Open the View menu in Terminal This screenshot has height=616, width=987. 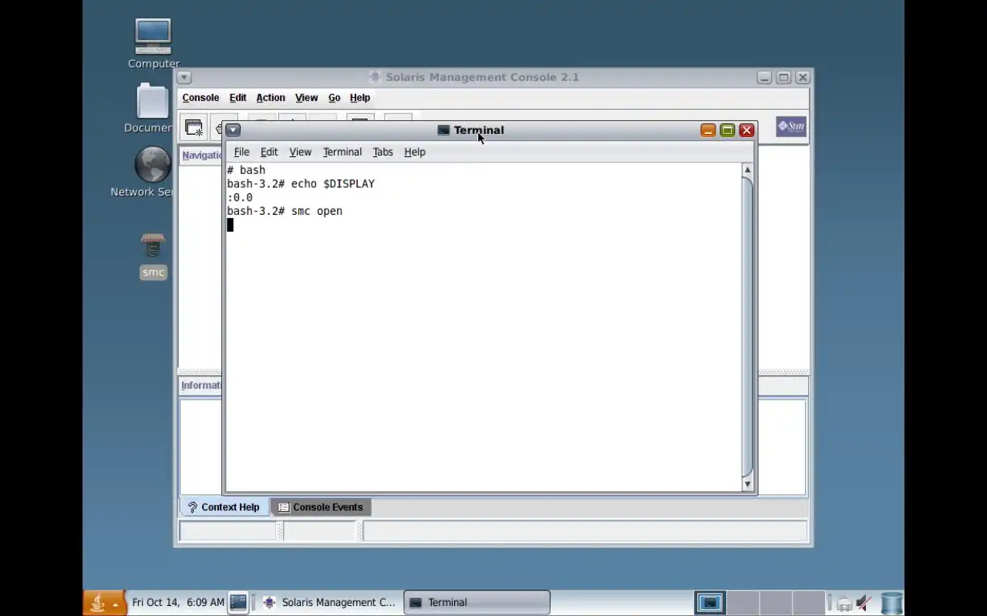[300, 152]
